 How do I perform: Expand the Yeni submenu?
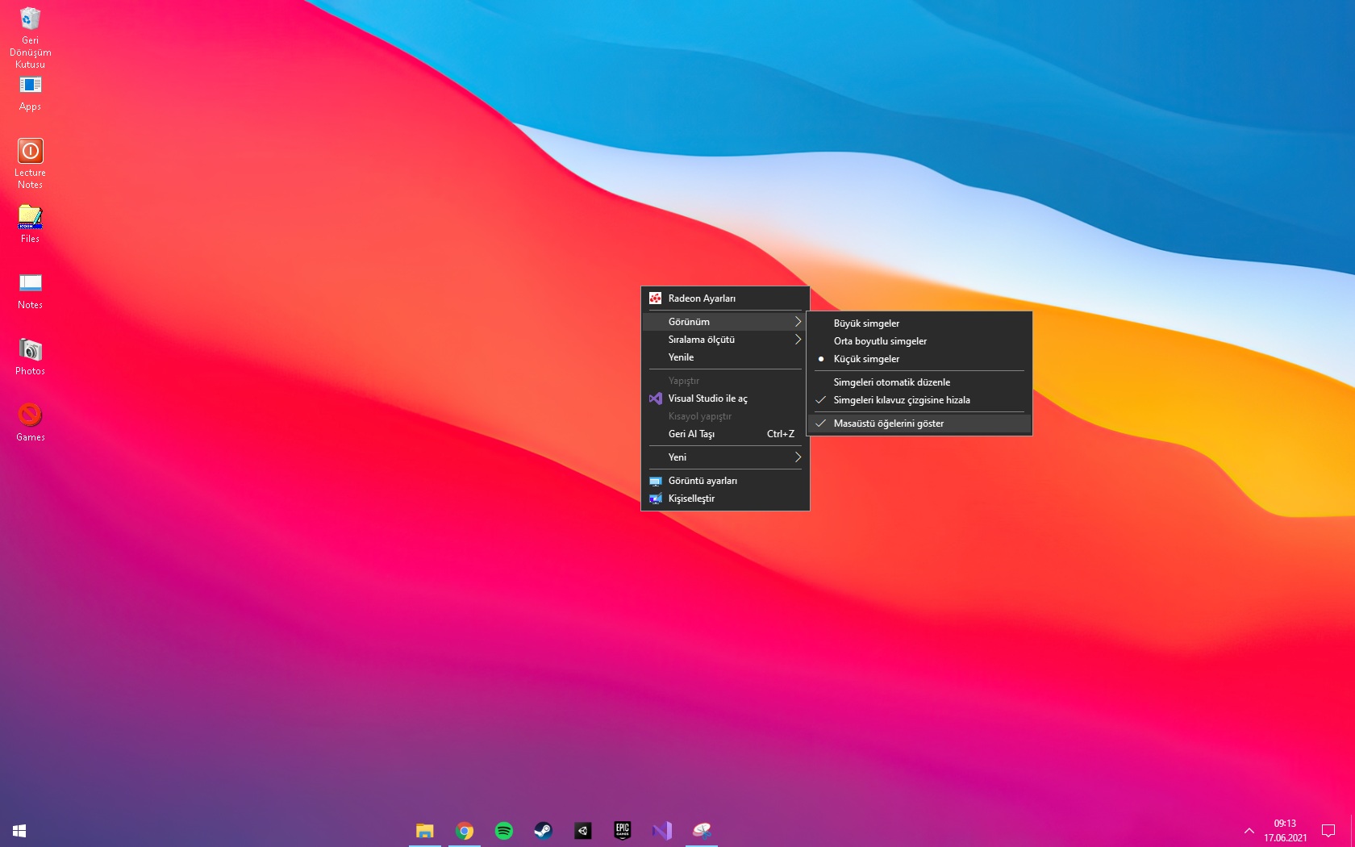(x=725, y=457)
